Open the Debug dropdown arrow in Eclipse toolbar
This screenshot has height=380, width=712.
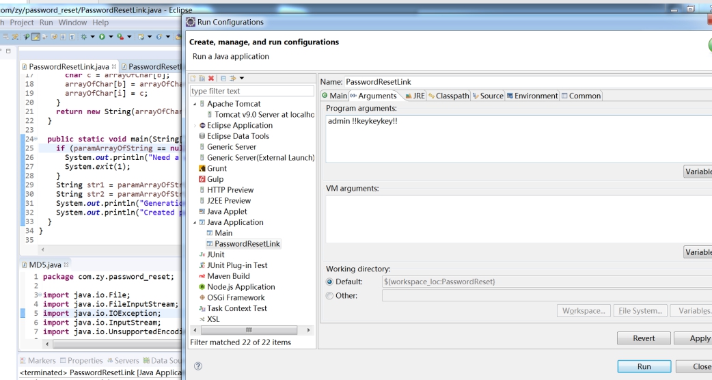tap(93, 37)
